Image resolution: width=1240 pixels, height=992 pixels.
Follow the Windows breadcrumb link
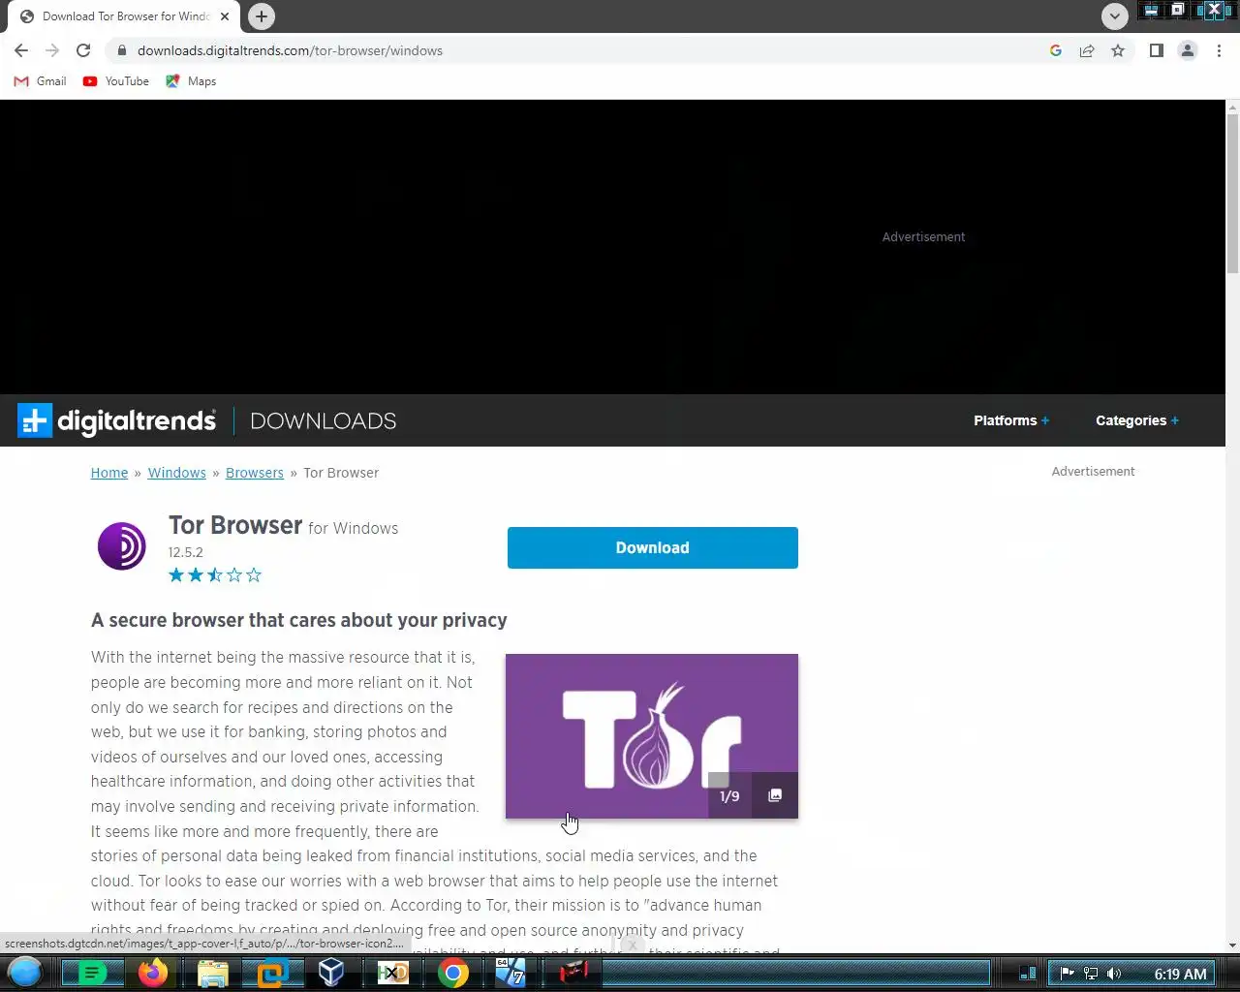(176, 473)
